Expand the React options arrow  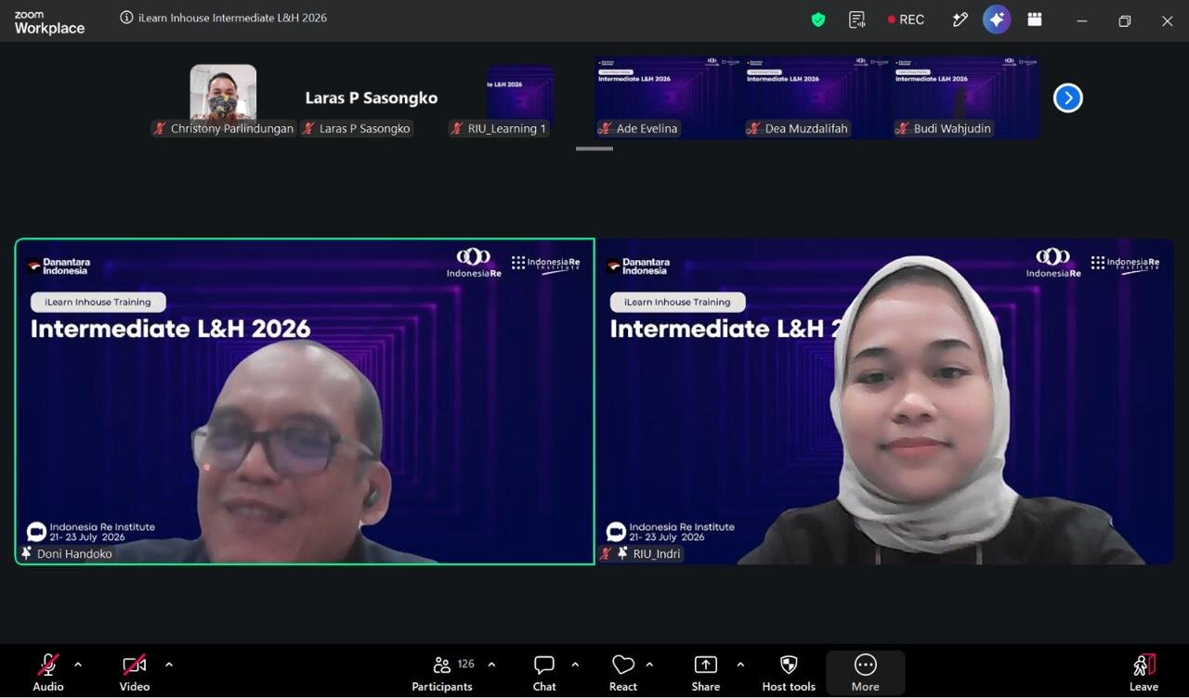coord(649,665)
